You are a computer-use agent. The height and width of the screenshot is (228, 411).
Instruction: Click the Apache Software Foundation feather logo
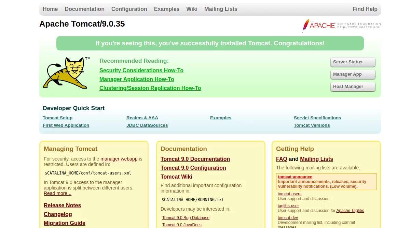point(341,26)
